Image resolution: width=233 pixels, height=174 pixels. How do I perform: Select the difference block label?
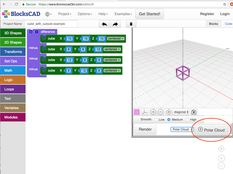point(48,32)
